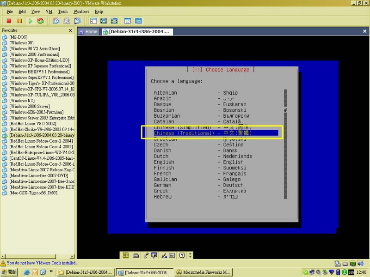Open the File menu
The width and height of the screenshot is (370, 277).
(10, 12)
